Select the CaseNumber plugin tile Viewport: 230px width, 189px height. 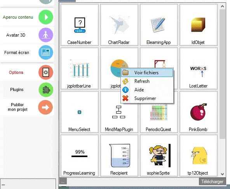point(80,25)
